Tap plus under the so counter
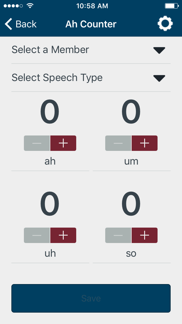 [x=144, y=235]
